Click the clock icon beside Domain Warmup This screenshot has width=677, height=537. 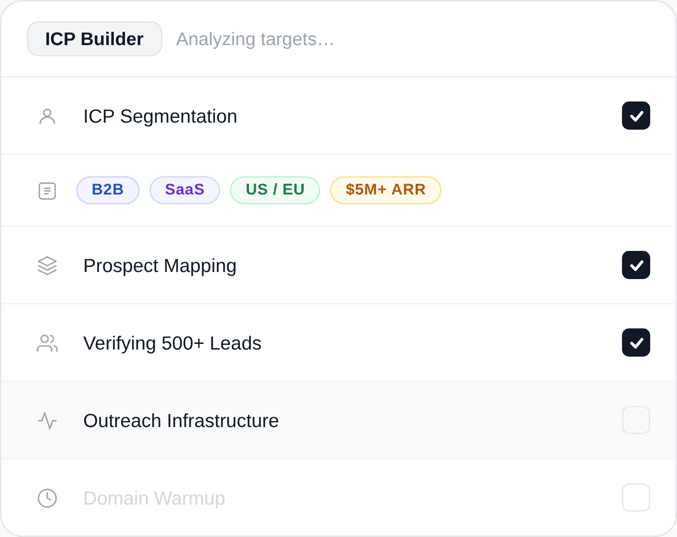tap(47, 498)
